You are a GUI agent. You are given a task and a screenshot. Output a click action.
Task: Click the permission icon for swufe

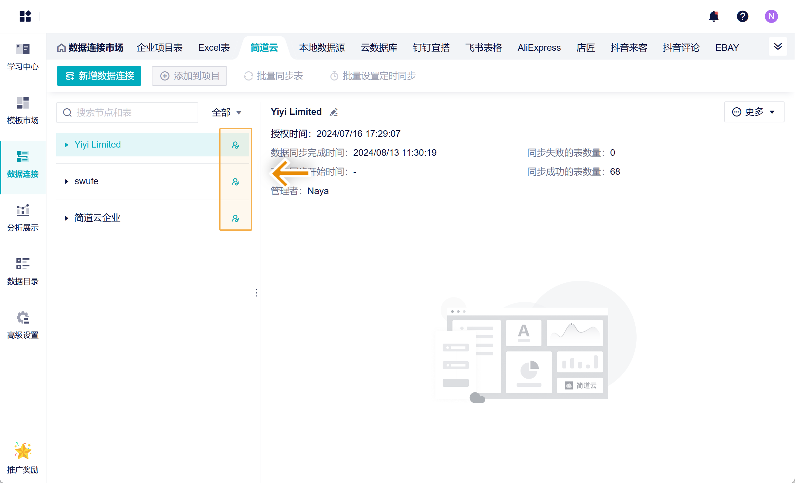click(235, 182)
